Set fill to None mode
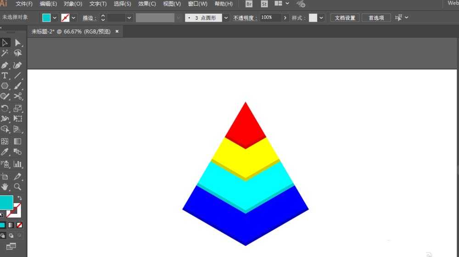The height and width of the screenshot is (257, 459). [19, 225]
